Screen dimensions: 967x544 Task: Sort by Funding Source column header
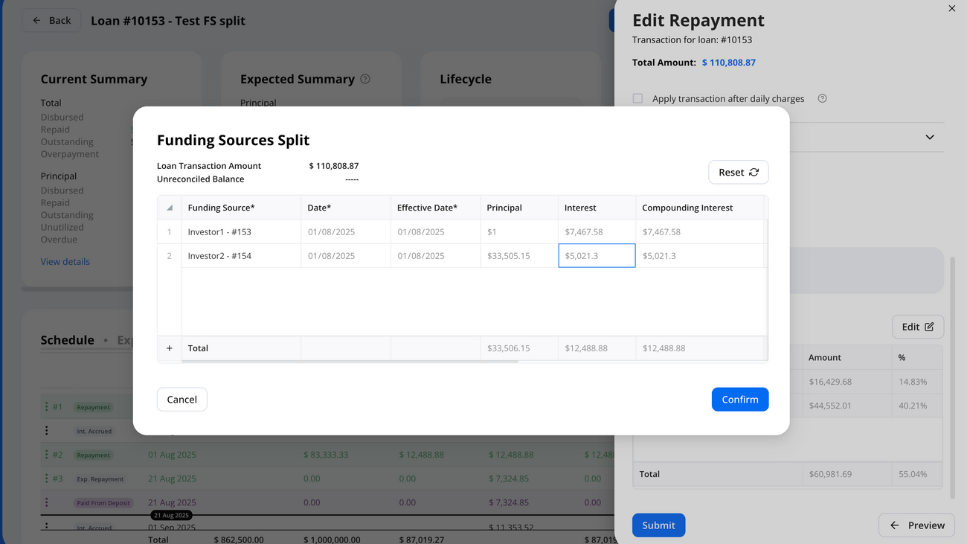221,208
